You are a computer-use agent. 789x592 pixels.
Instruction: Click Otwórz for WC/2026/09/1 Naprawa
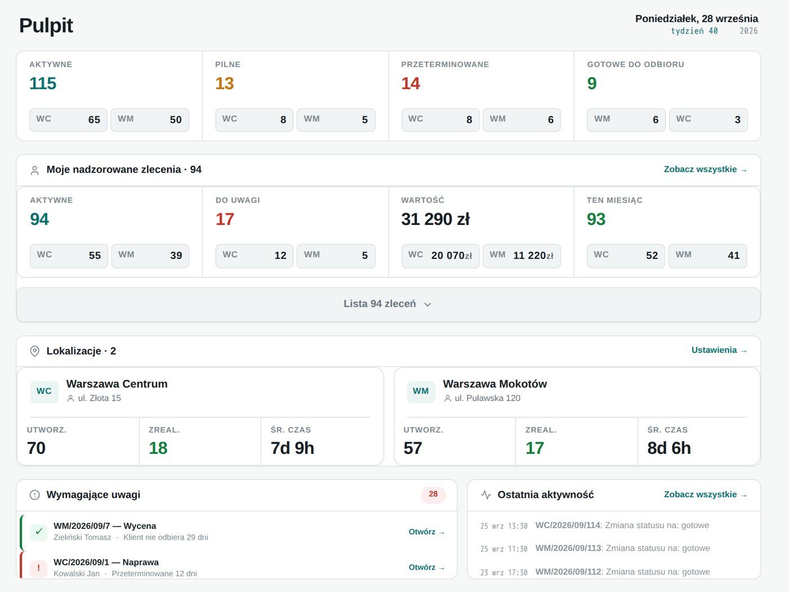(427, 567)
